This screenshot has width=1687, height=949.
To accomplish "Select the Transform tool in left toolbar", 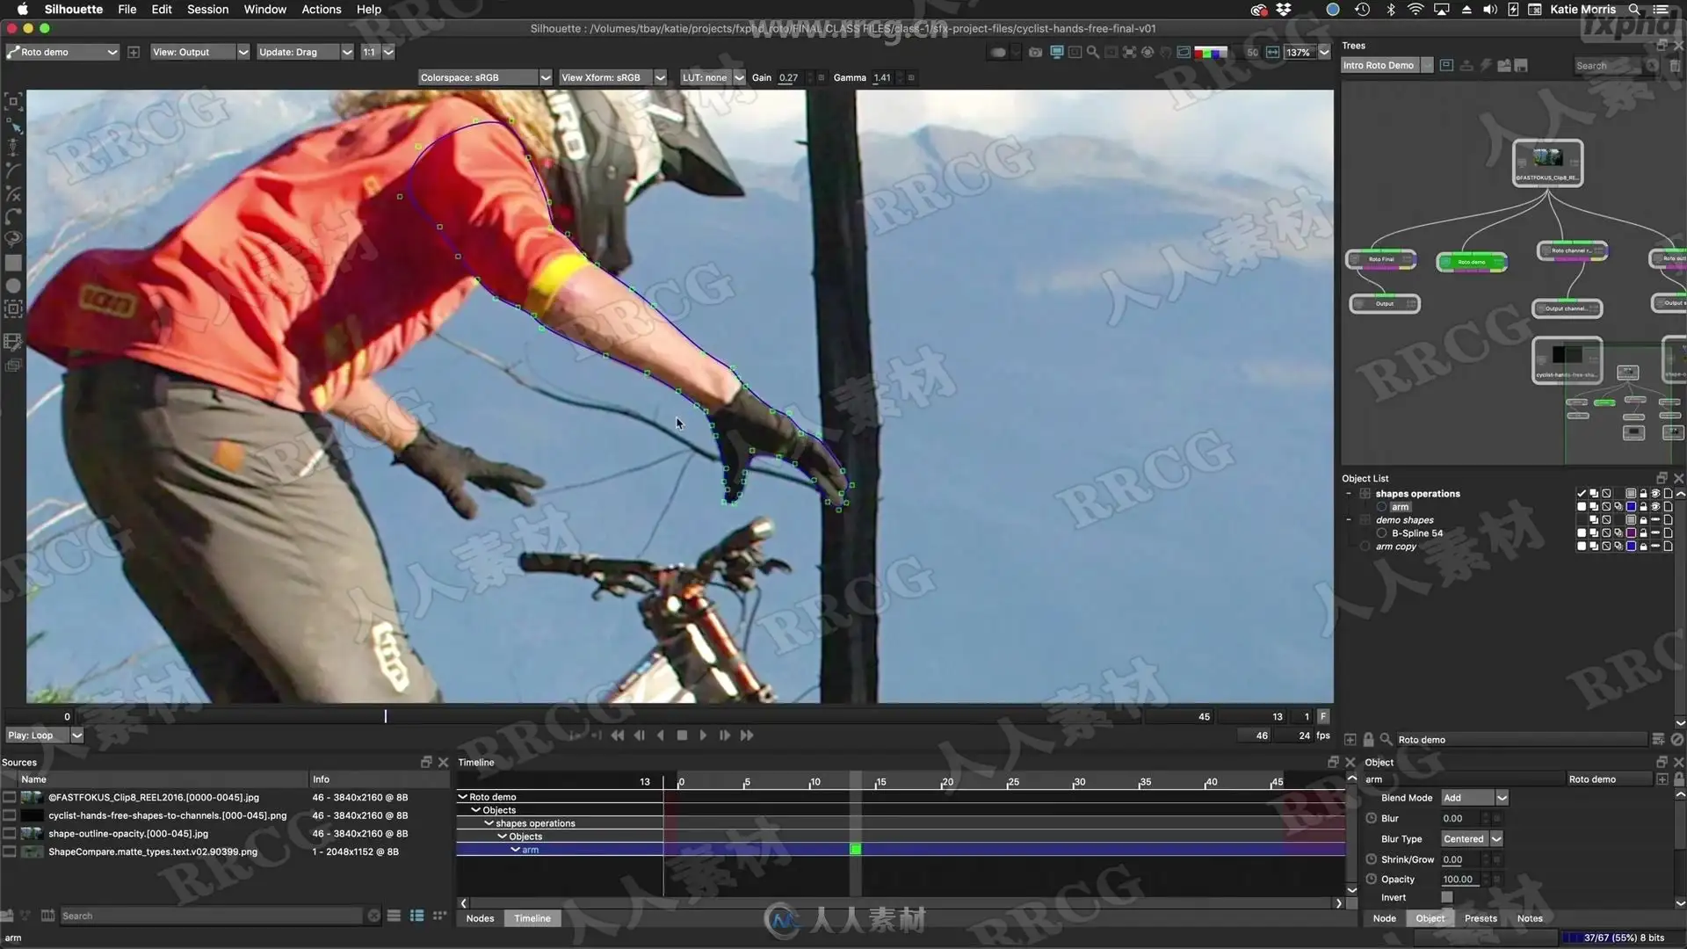I will (x=13, y=102).
